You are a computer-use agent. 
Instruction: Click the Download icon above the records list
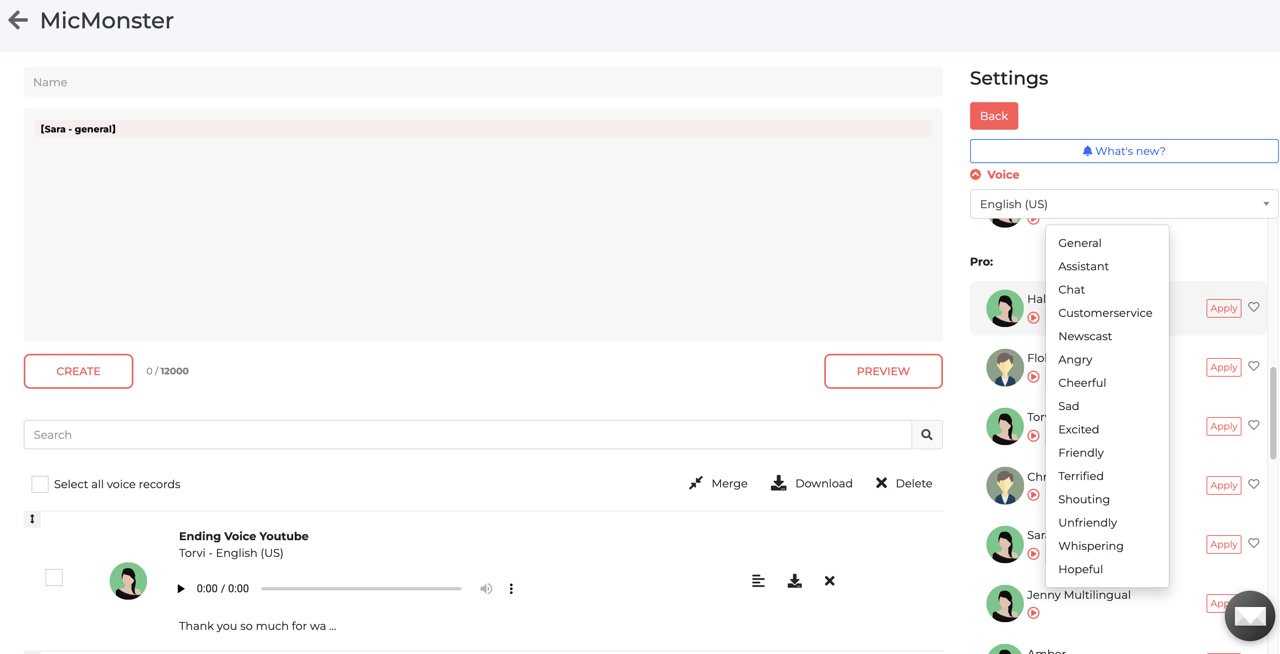click(x=779, y=483)
